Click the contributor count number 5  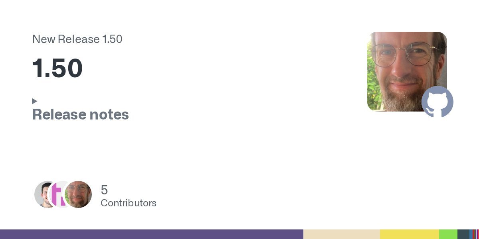104,190
